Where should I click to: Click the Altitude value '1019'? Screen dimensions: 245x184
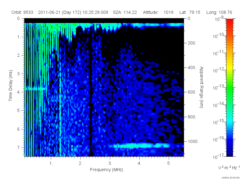pos(168,12)
